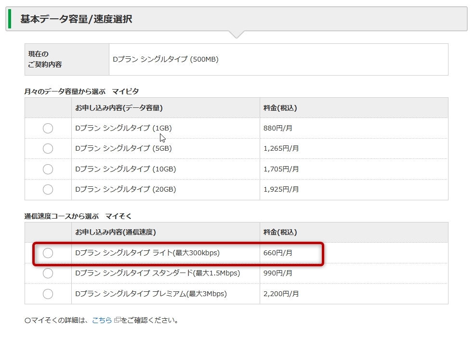Choose the 5GB plan radio button
475x339 pixels.
tap(48, 149)
